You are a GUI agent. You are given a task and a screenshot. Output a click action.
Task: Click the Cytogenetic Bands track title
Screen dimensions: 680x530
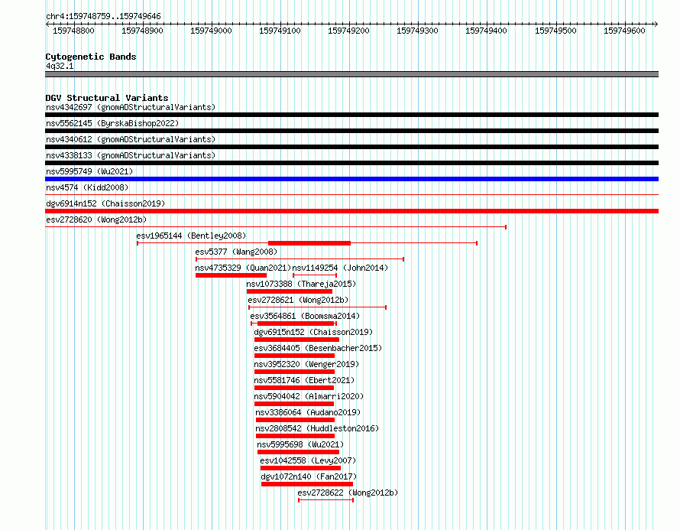[x=91, y=57]
